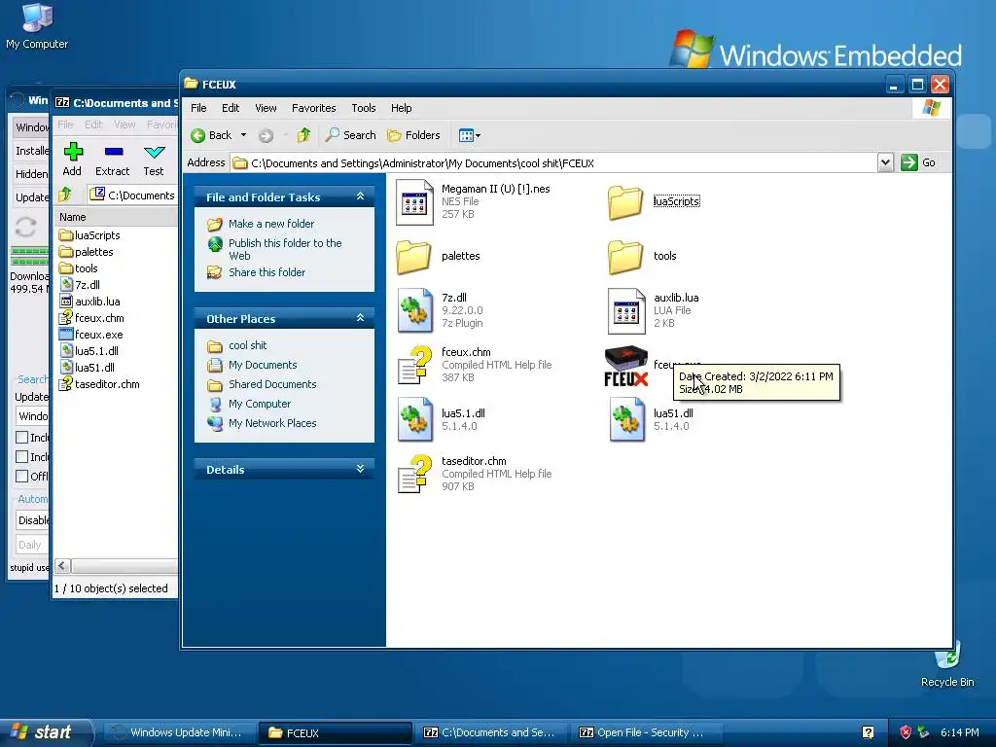Open My Computer from Other Places
Viewport: 996px width, 747px height.
click(x=260, y=404)
